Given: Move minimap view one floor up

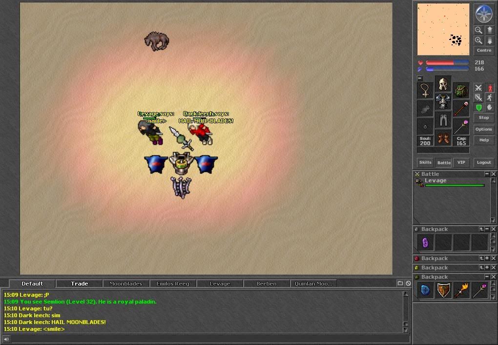Looking at the screenshot, I should (x=489, y=30).
